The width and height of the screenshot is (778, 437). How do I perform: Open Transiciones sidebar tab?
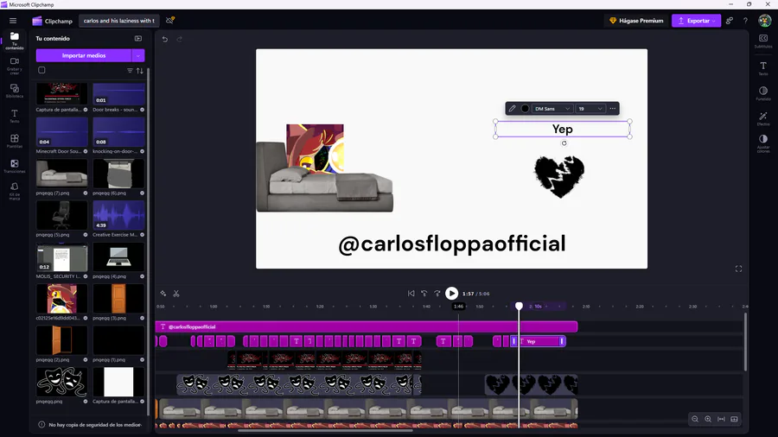pyautogui.click(x=15, y=167)
